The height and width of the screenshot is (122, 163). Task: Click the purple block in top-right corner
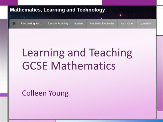[129, 2]
